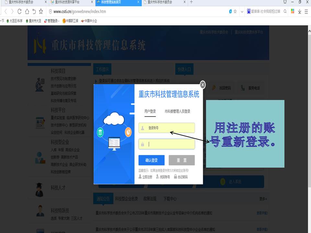Open 科技创新板挂牌 link
Screen dimensions: 311x233
pos(61,172)
